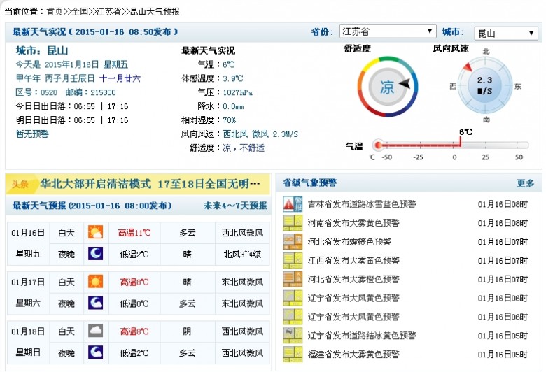Click the 河北省 haze orange warning icon
The image size is (546, 372).
point(291,242)
